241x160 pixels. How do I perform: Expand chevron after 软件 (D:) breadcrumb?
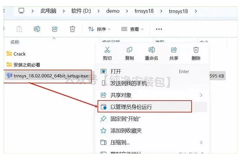point(98,11)
